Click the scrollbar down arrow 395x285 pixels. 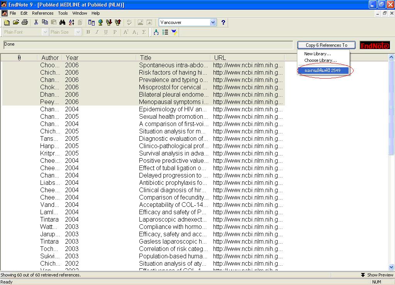tap(391, 267)
